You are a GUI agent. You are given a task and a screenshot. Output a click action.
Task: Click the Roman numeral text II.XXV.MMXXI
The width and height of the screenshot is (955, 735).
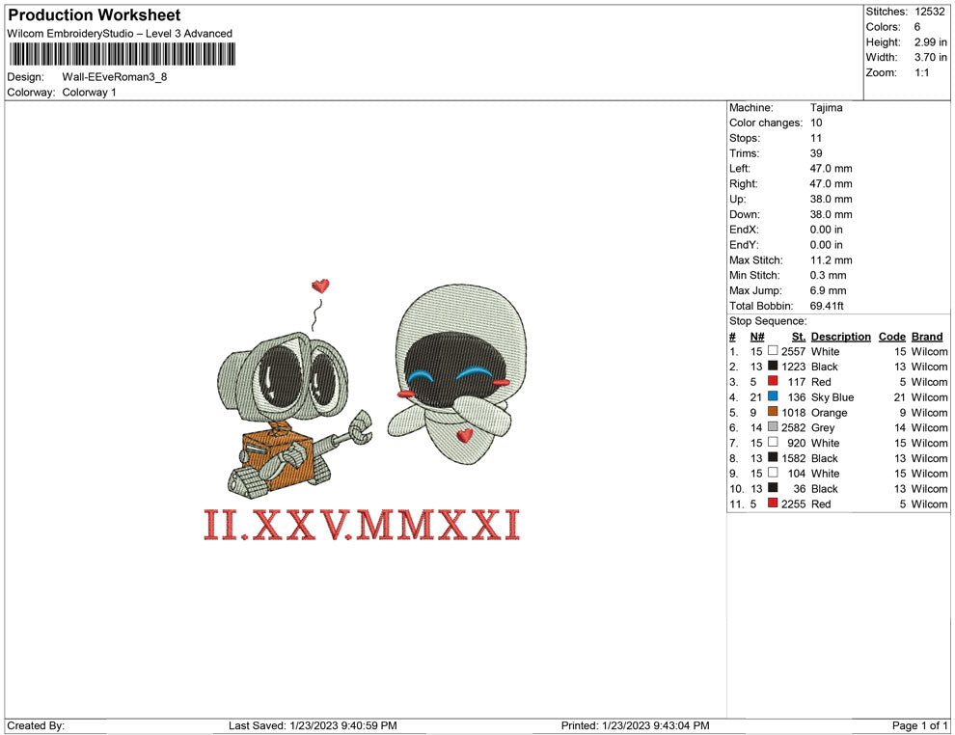pos(362,525)
